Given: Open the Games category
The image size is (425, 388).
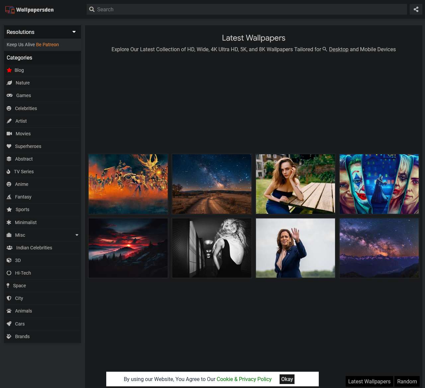Looking at the screenshot, I should pos(42,95).
